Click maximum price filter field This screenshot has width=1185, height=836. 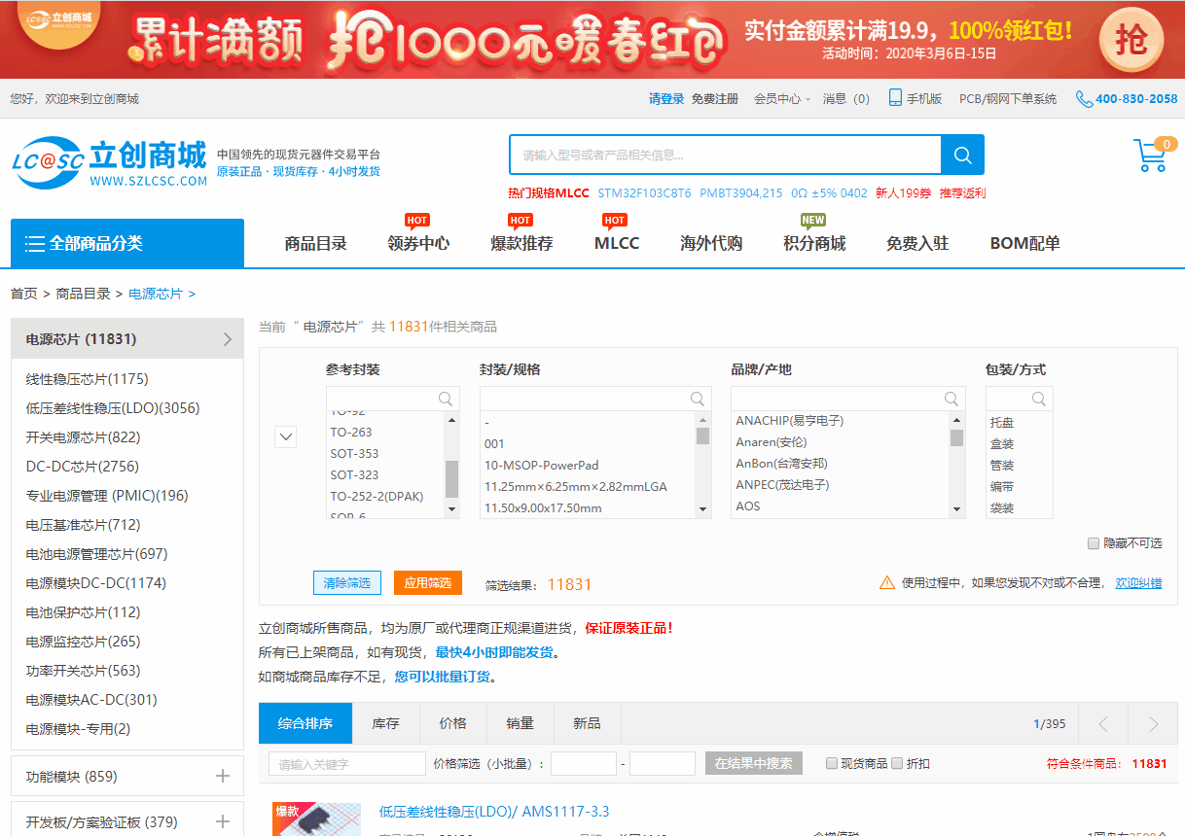pyautogui.click(x=663, y=764)
